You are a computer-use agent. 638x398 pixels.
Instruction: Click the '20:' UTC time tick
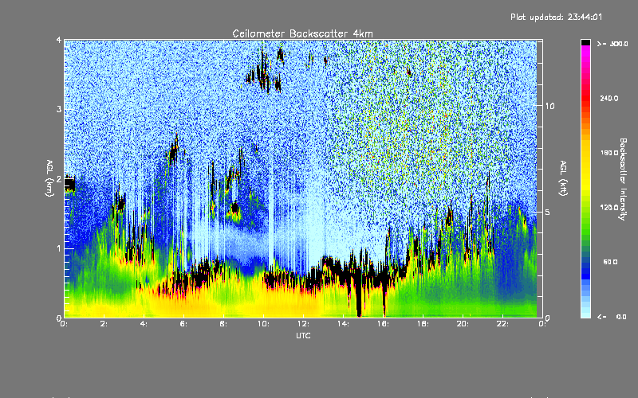(x=463, y=324)
